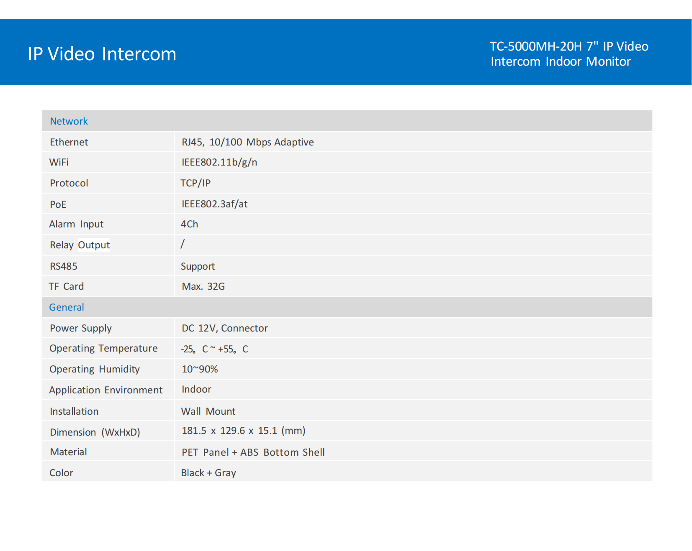692x551 pixels.
Task: Click the Alarm Input row label
Action: 76,224
